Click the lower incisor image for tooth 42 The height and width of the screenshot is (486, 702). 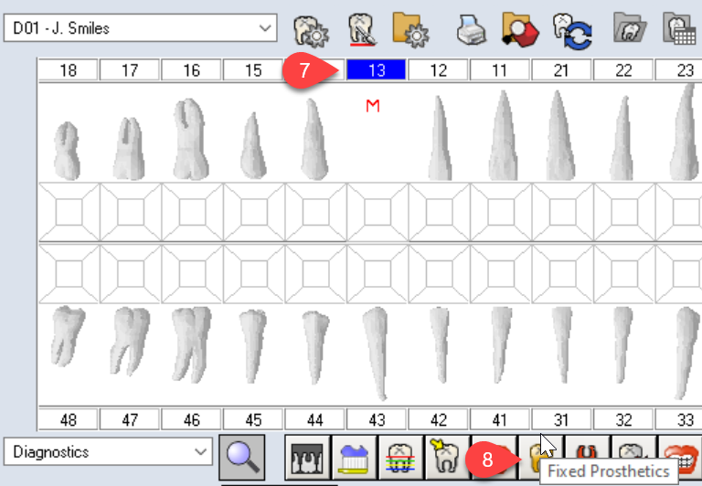[x=440, y=345]
